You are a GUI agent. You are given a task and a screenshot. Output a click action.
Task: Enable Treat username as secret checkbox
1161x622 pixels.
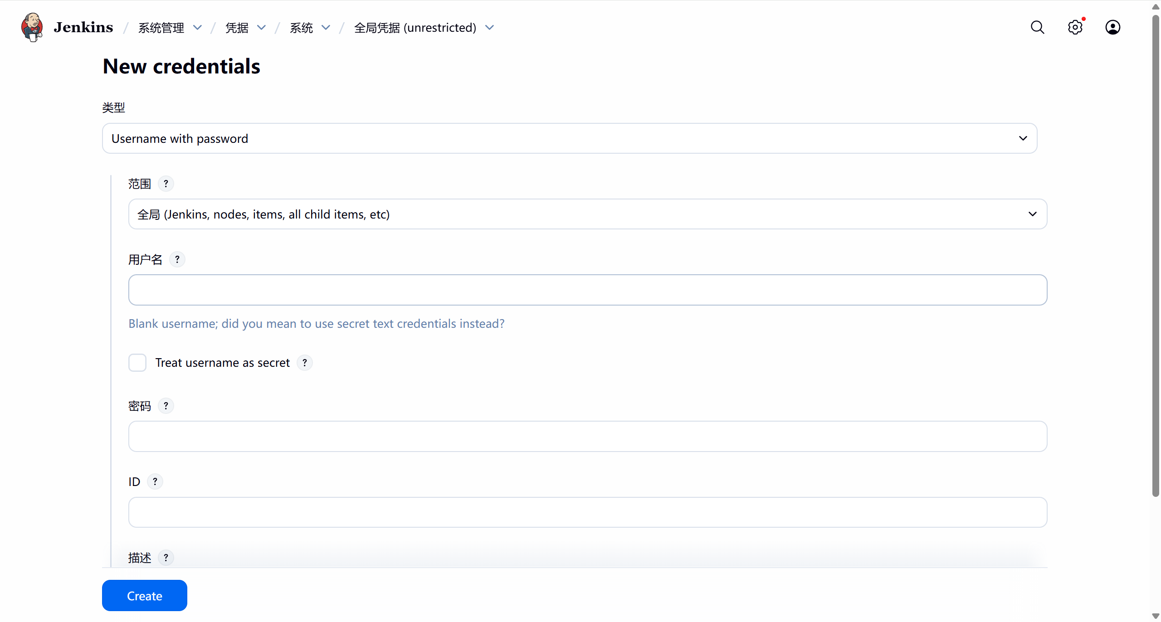137,363
